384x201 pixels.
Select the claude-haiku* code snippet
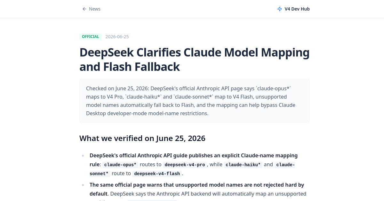pos(243,165)
